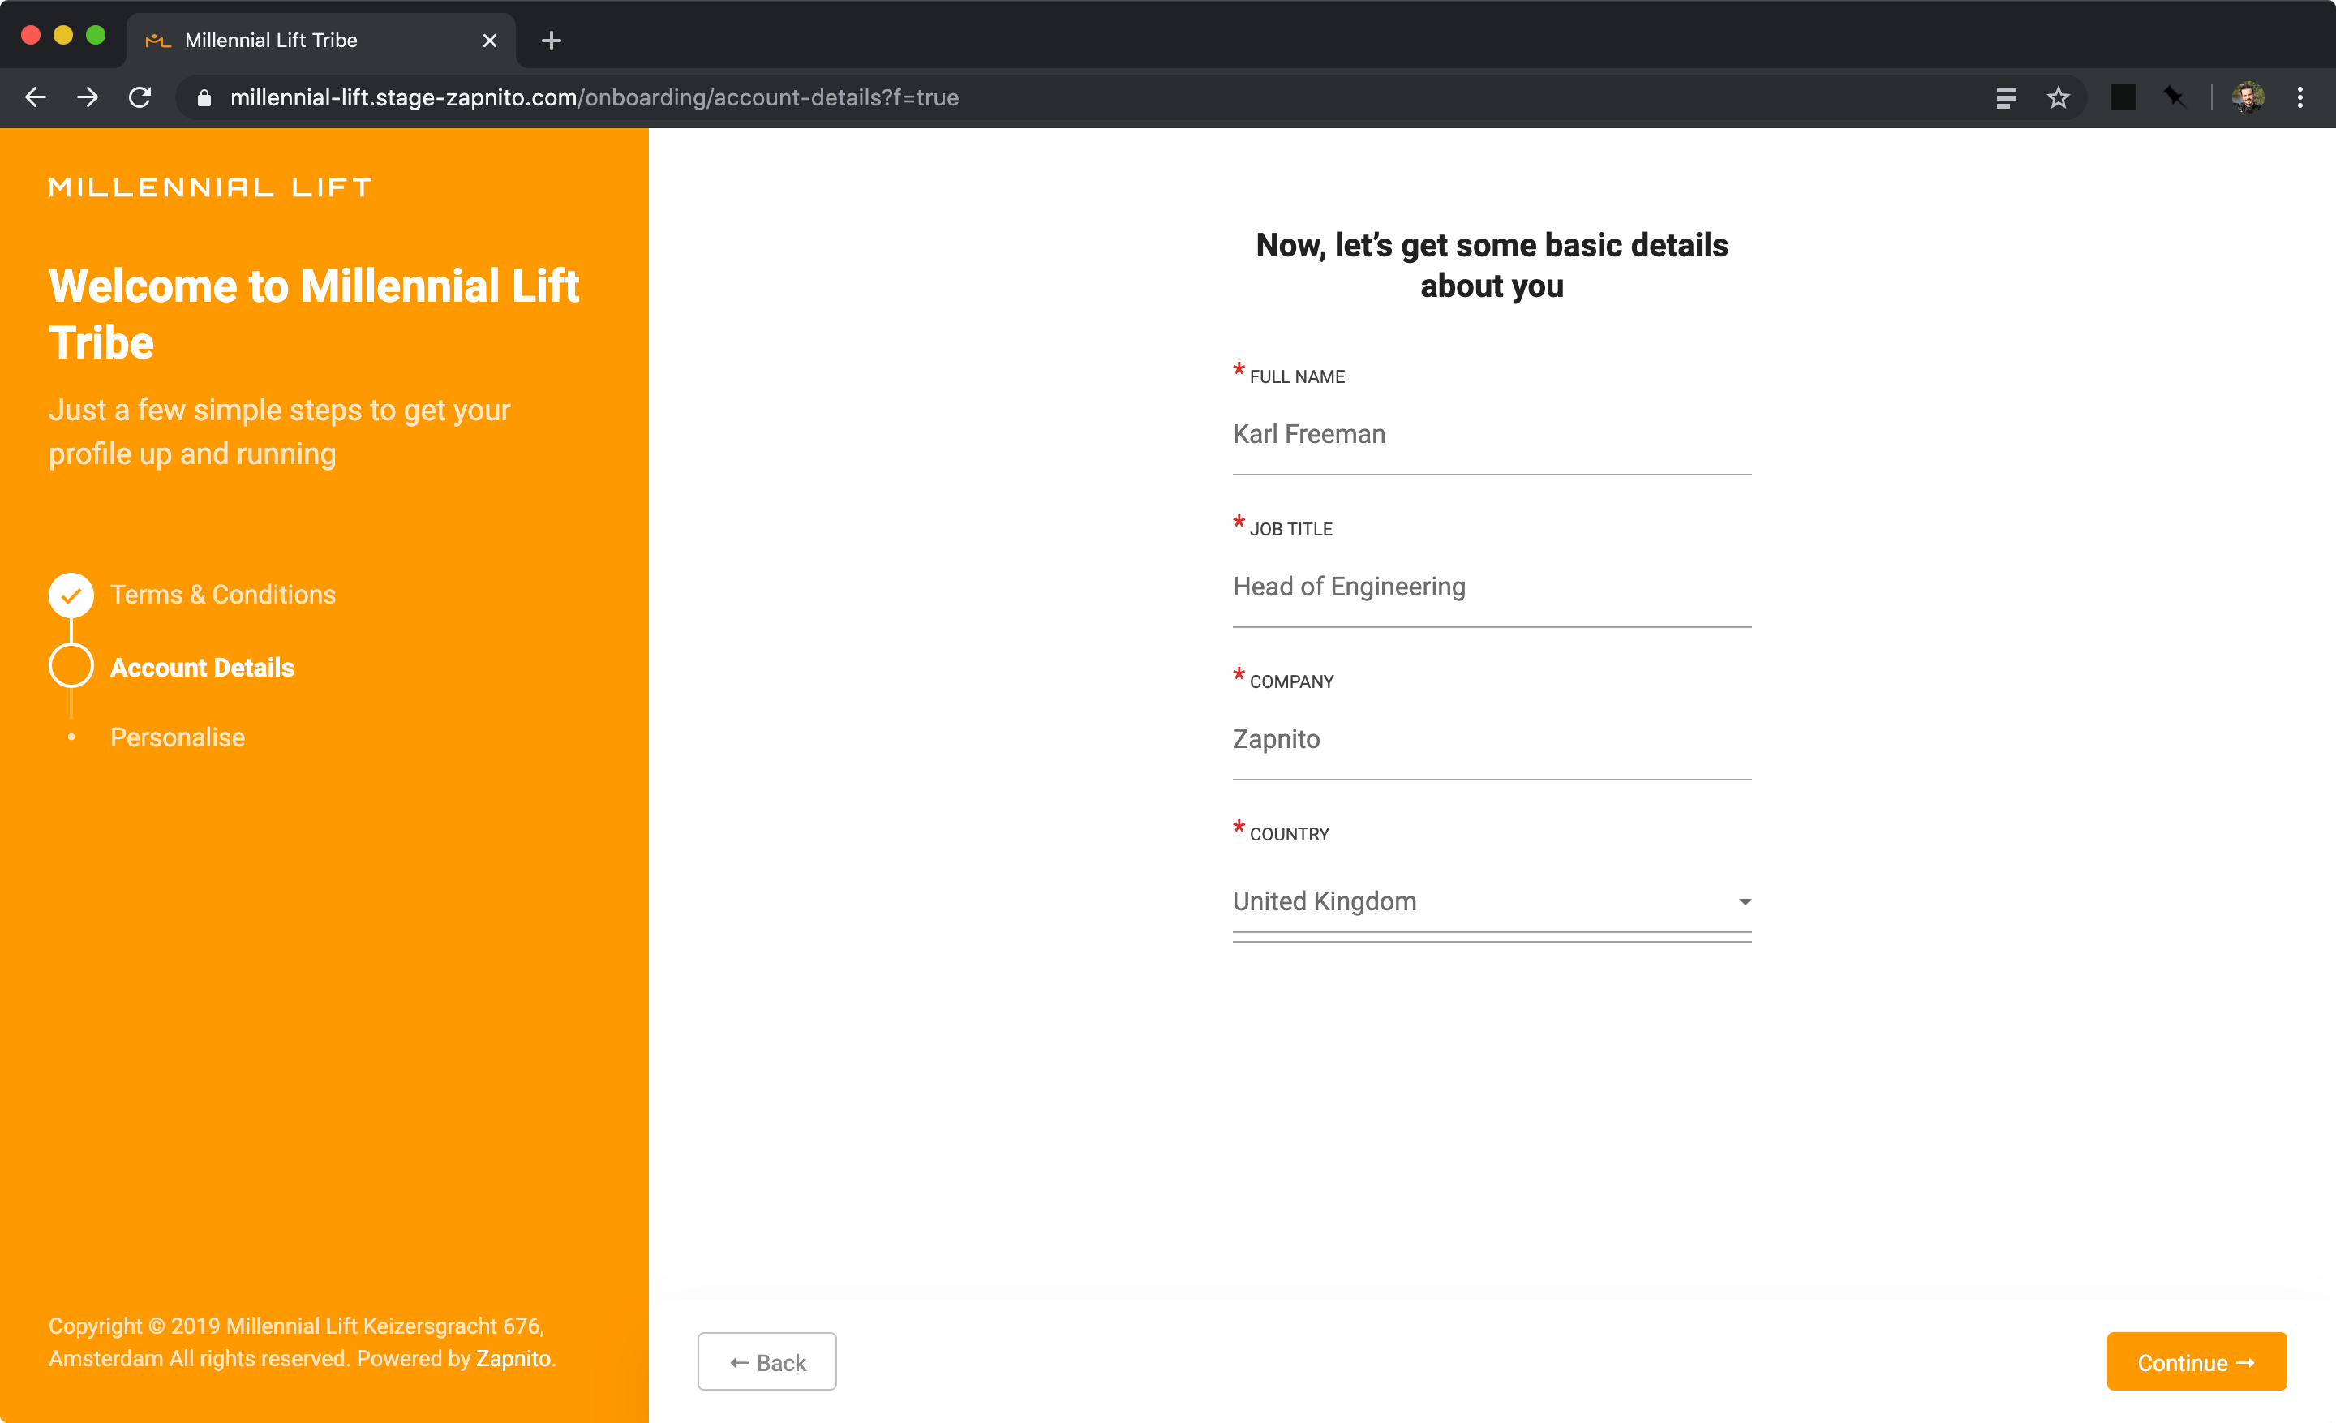Navigate back with the browser arrow
The width and height of the screenshot is (2336, 1423).
(x=35, y=97)
